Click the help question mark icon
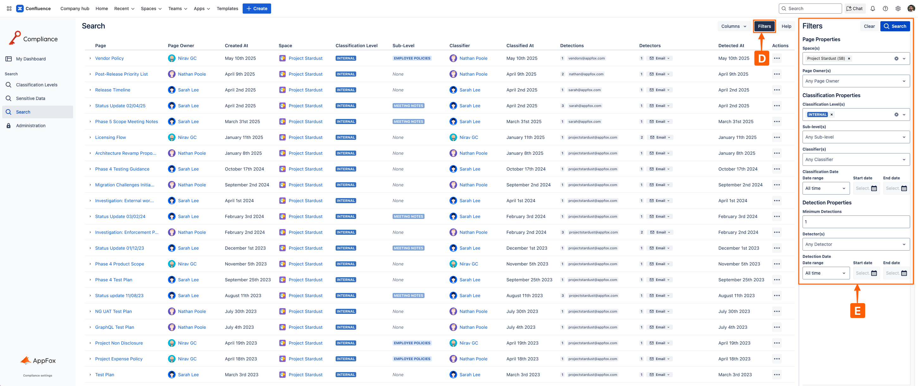The width and height of the screenshot is (918, 386). [885, 9]
